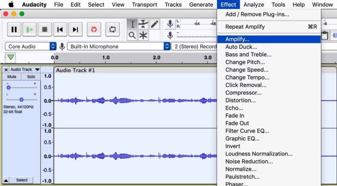Open the Analyze menu
The image size is (337, 186).
point(254,5)
